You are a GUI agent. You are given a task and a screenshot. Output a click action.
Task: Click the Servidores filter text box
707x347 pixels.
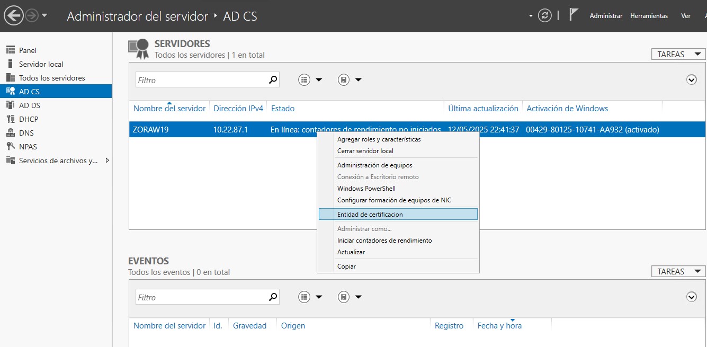tap(202, 80)
